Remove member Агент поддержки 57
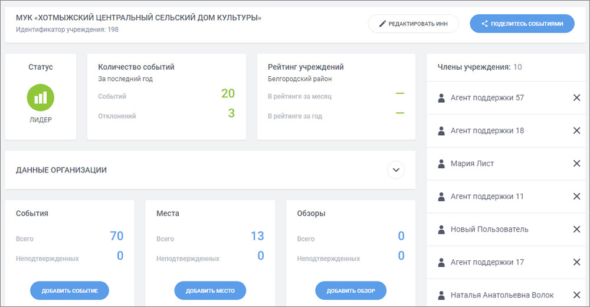Viewport: 590px width, 307px height. click(x=576, y=97)
